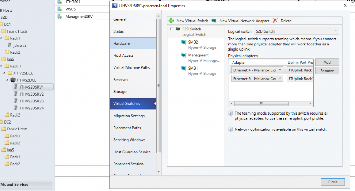The width and height of the screenshot is (355, 191).
Task: Open Host Guardian Service page
Action: (133, 152)
